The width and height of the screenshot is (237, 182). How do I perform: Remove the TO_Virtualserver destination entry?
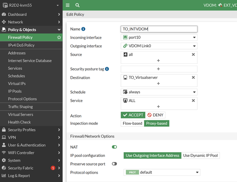click(x=193, y=77)
